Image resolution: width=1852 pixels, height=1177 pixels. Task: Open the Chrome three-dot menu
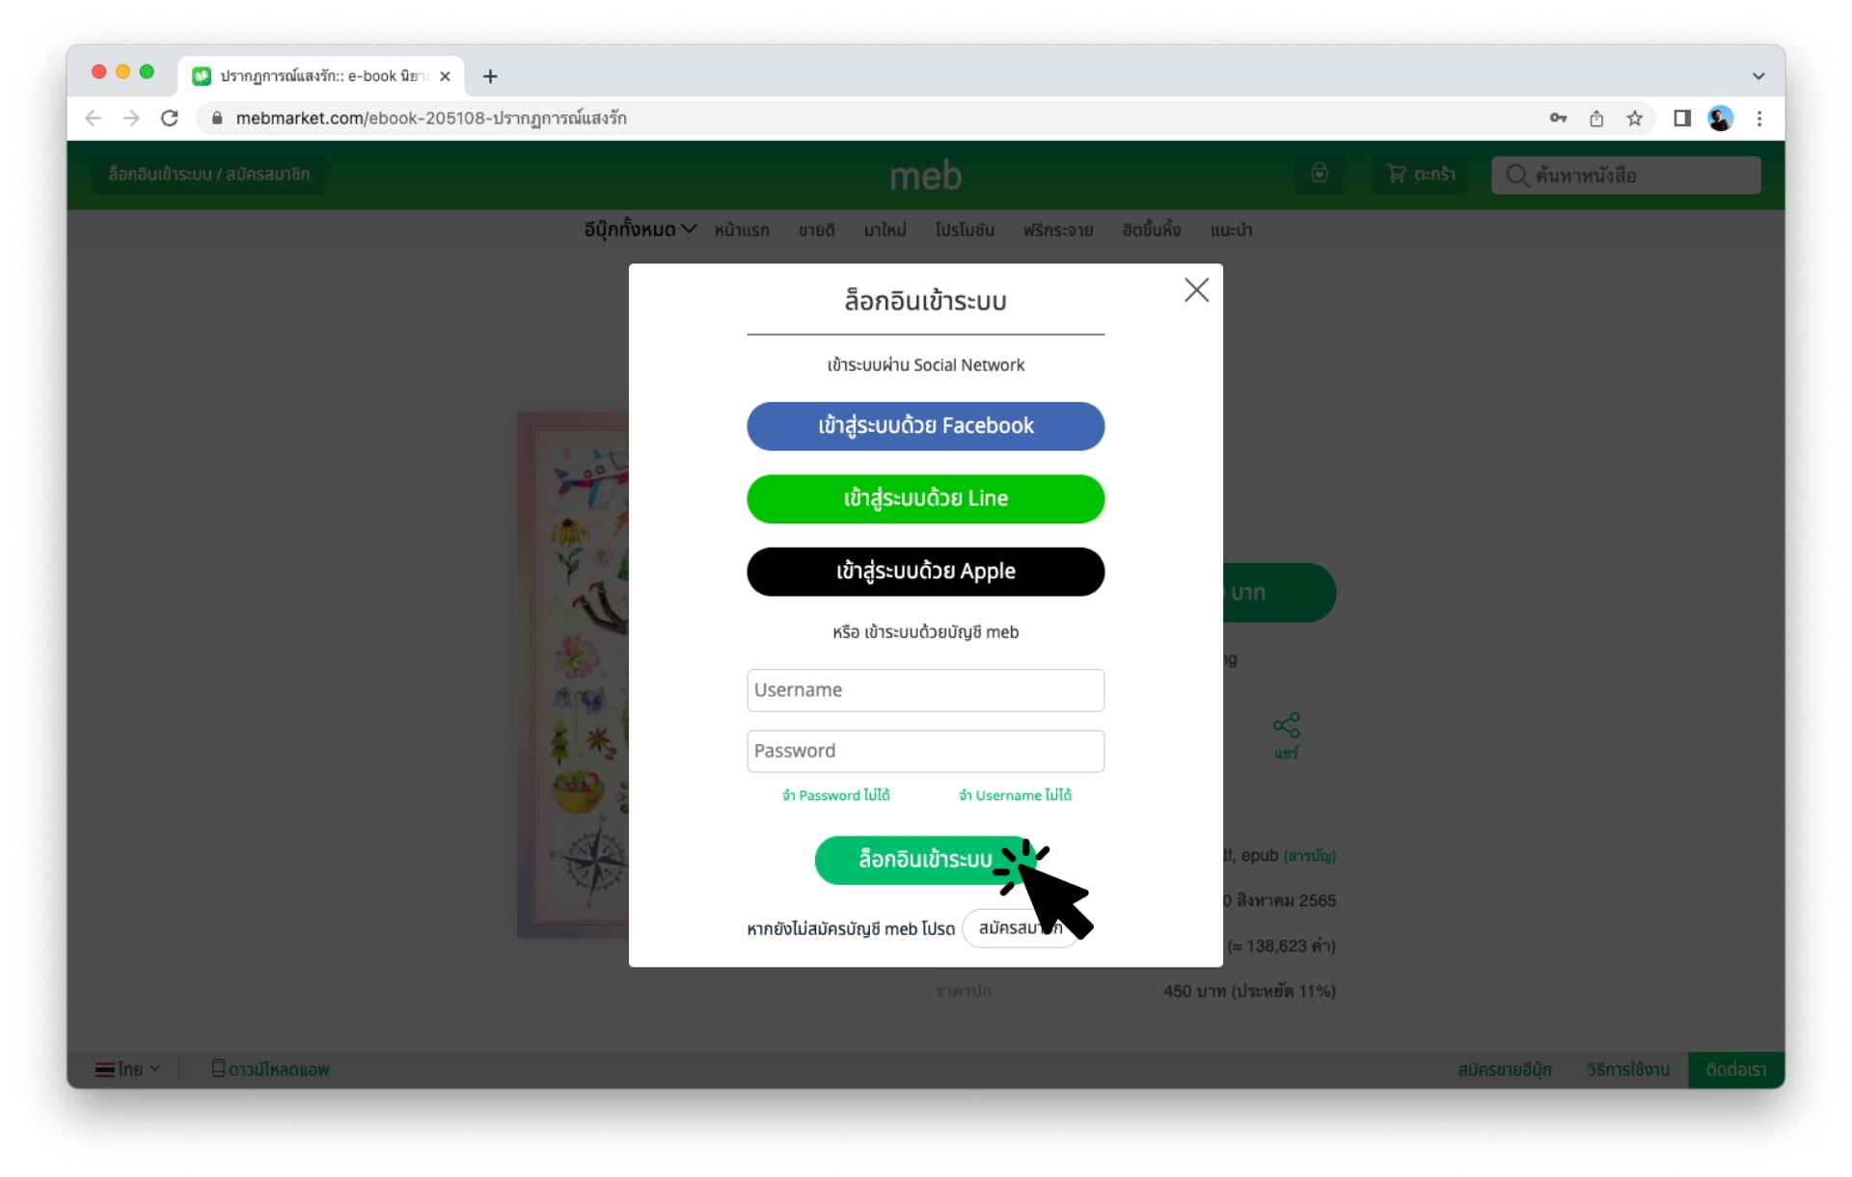tap(1759, 119)
